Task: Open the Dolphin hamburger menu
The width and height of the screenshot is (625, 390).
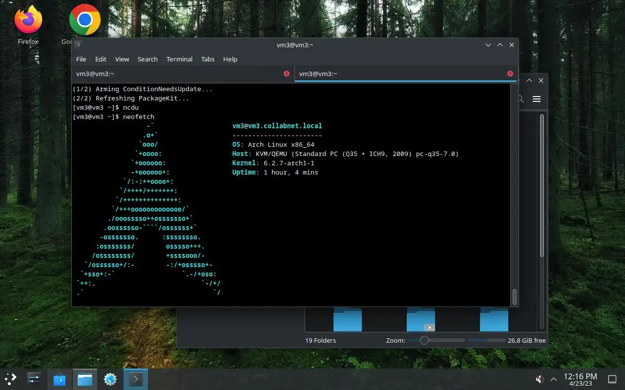Action: click(x=537, y=99)
